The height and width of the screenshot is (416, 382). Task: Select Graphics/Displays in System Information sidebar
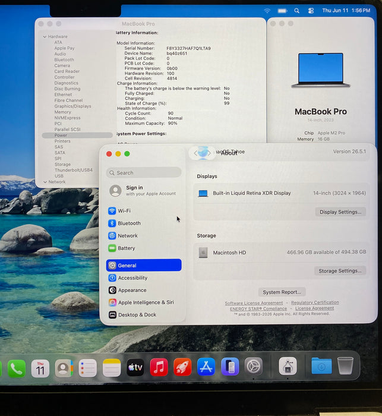coord(72,106)
